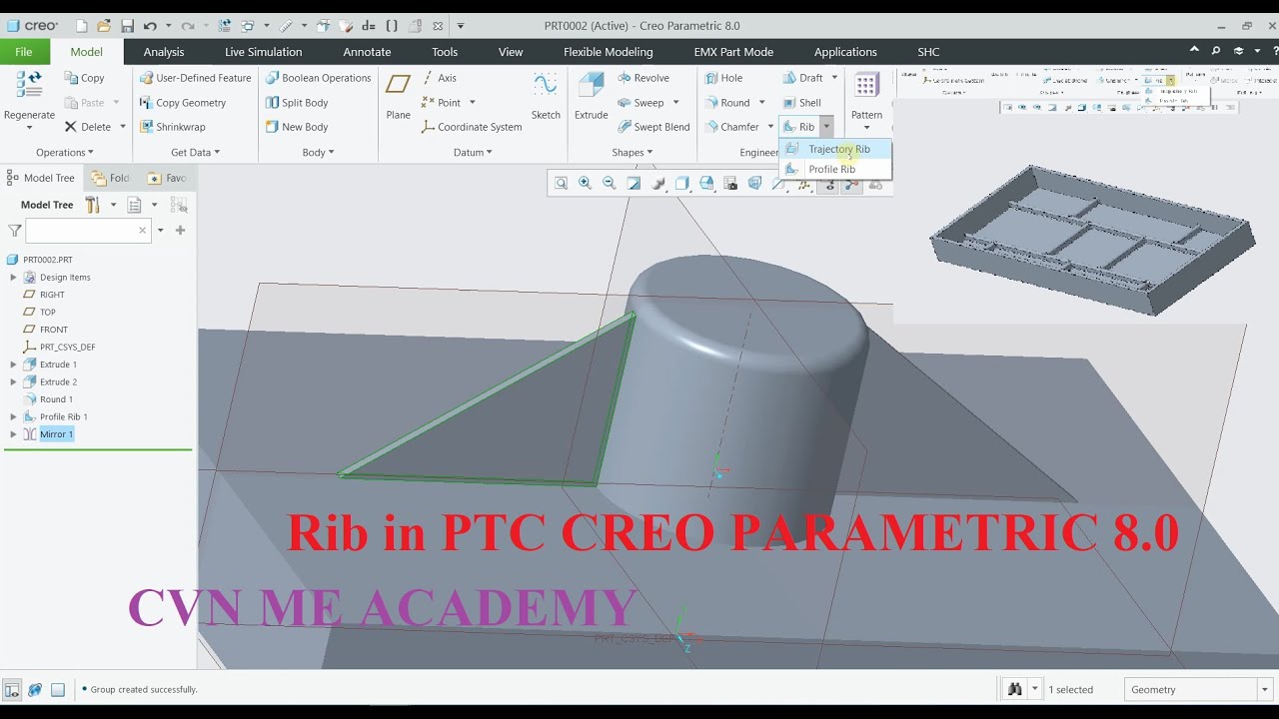1279x719 pixels.
Task: Apply the Shell feature
Action: coord(801,103)
